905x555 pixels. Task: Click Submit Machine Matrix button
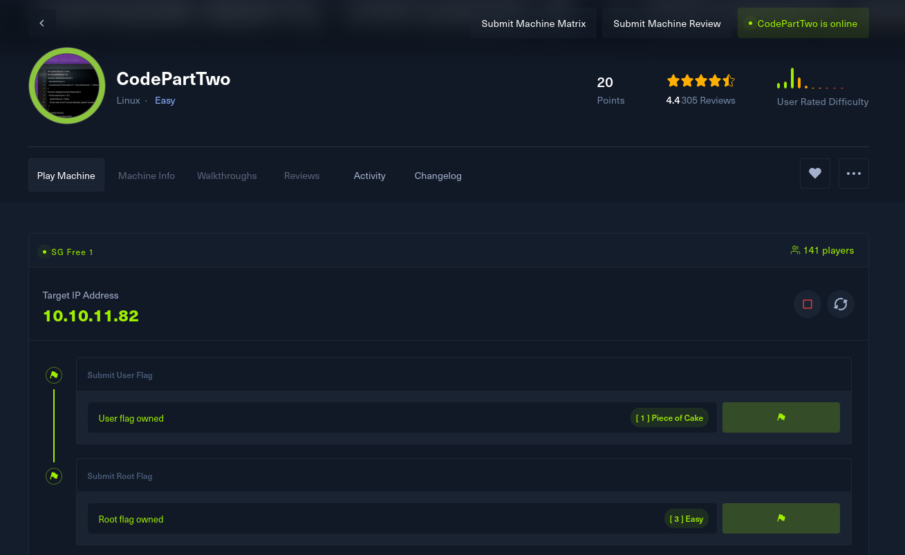(x=533, y=23)
